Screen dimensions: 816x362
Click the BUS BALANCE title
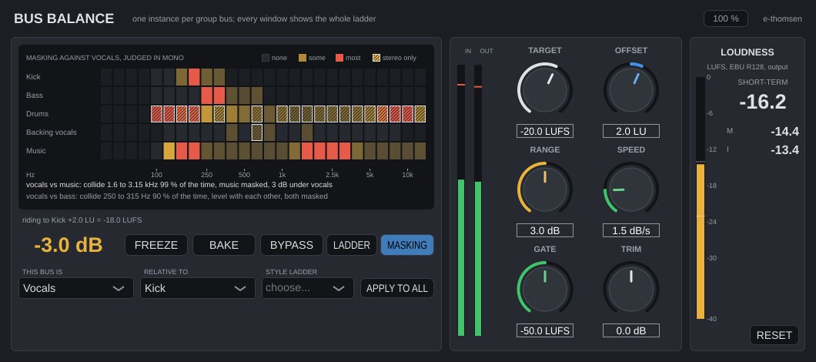tap(64, 18)
